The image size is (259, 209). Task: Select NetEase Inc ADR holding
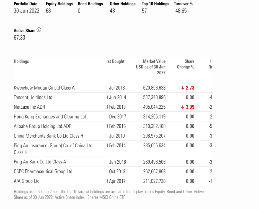pyautogui.click(x=29, y=107)
